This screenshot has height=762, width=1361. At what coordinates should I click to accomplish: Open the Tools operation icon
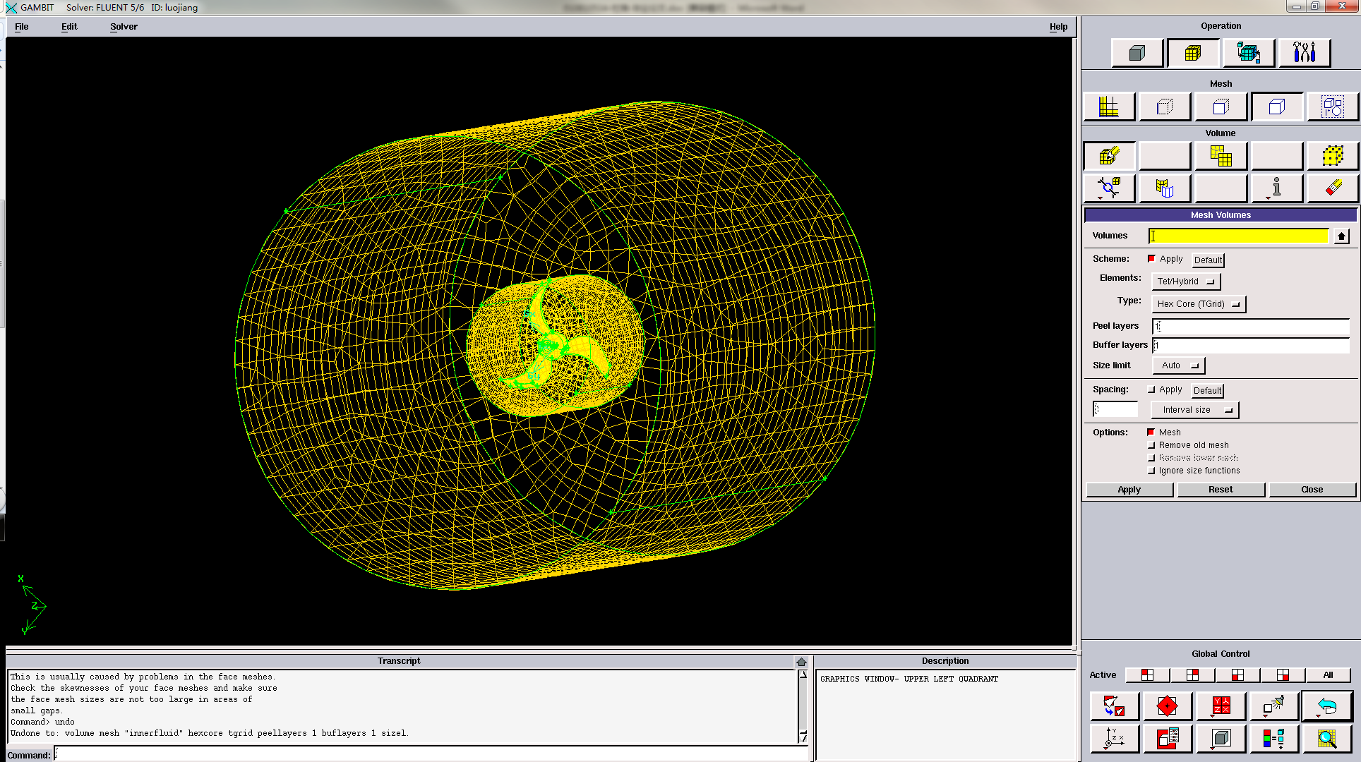coord(1304,53)
